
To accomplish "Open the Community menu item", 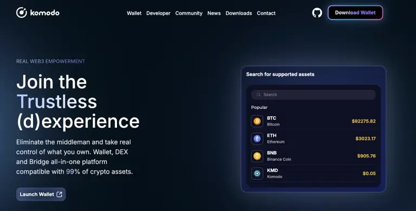I will tap(189, 13).
